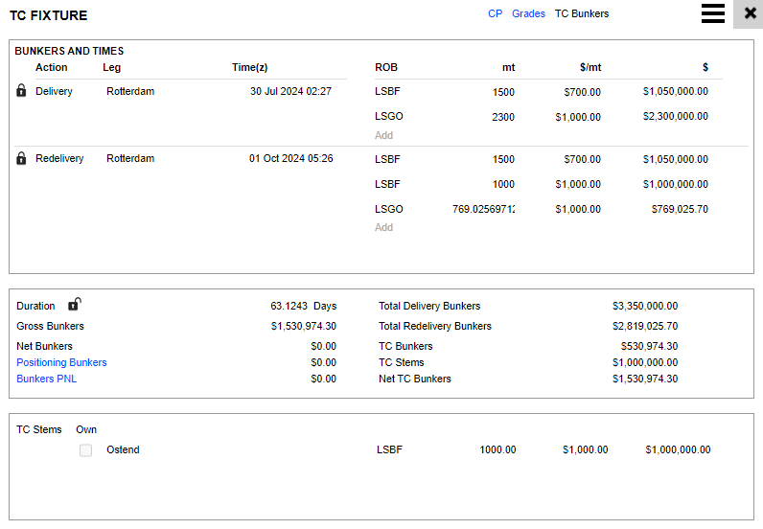Toggle the Delivery row lock icon

(x=22, y=91)
